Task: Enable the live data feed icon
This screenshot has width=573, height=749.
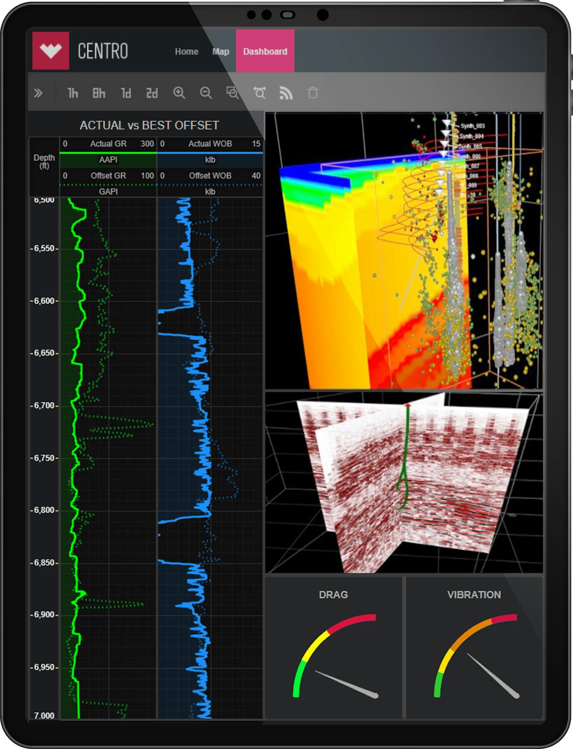Action: pyautogui.click(x=286, y=93)
